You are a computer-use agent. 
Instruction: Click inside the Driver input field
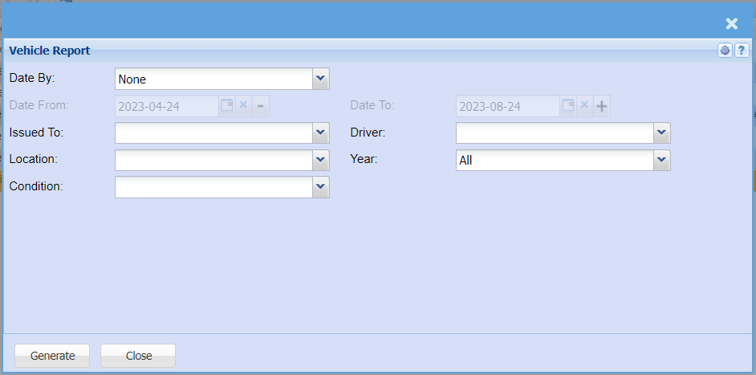555,132
